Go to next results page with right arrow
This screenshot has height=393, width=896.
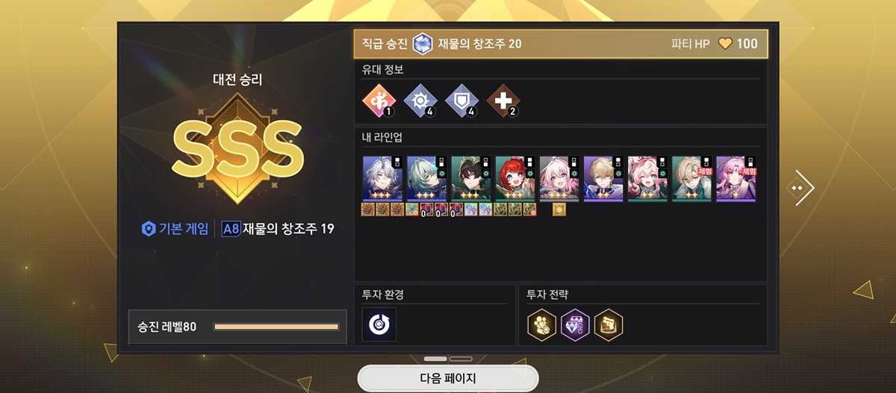click(x=802, y=189)
